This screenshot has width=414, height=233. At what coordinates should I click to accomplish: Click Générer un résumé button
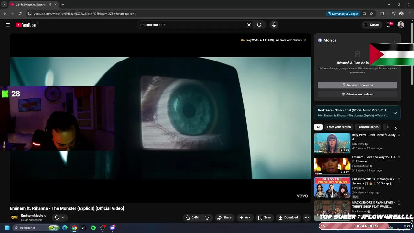coord(357,85)
